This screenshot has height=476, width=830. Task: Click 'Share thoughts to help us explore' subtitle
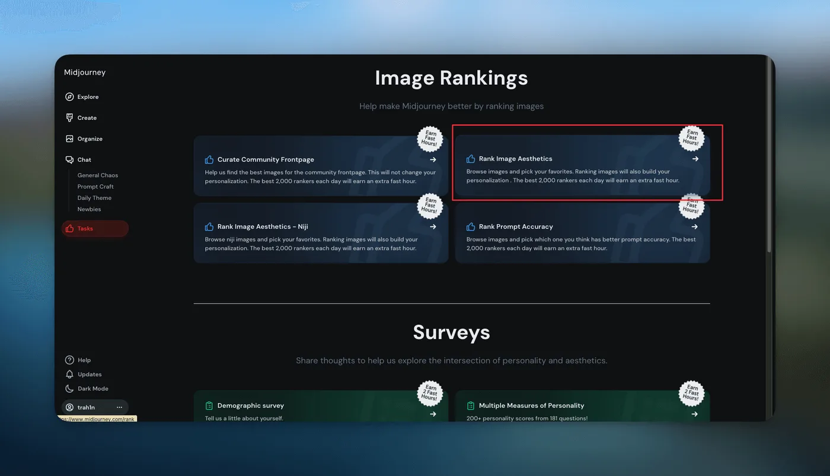pos(451,360)
